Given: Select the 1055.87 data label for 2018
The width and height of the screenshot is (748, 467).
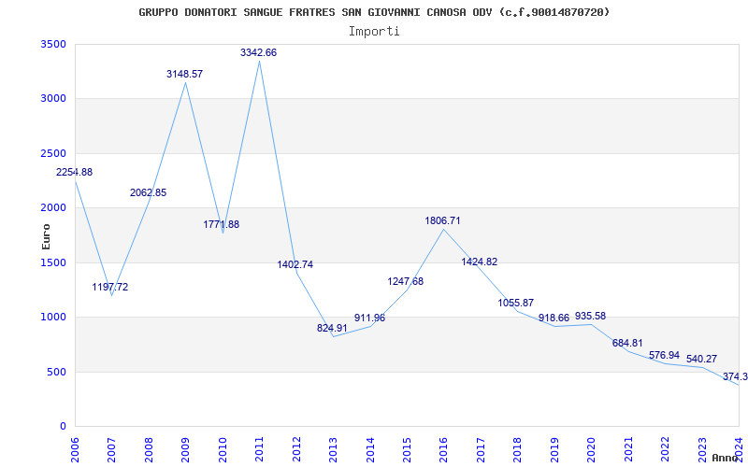Looking at the screenshot, I should 516,304.
